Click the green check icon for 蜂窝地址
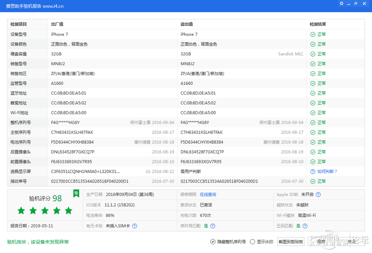This screenshot has width=372, height=253. (313, 103)
